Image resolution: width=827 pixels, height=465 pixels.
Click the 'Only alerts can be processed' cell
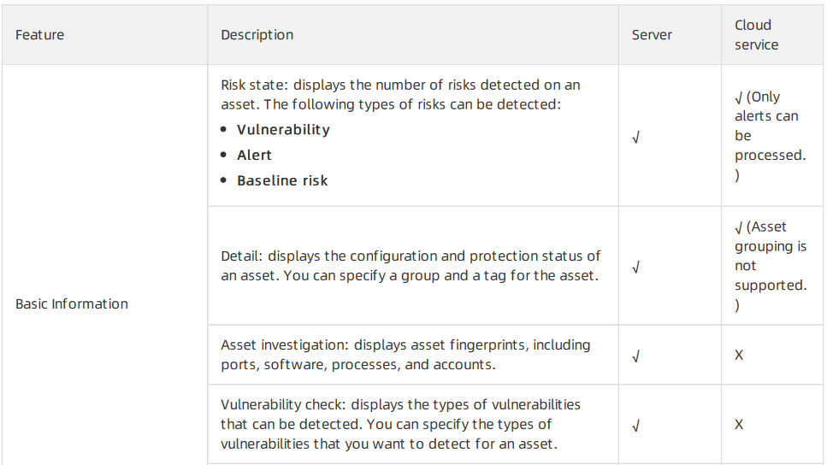click(x=770, y=136)
